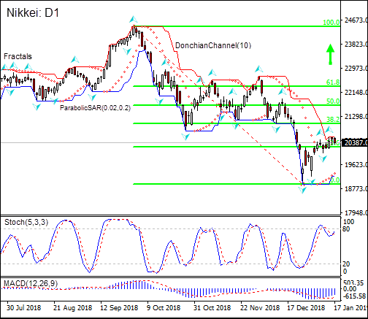The height and width of the screenshot is (319, 368).
Task: Click the Fibonacci '50.0' level label
Action: coord(333,101)
